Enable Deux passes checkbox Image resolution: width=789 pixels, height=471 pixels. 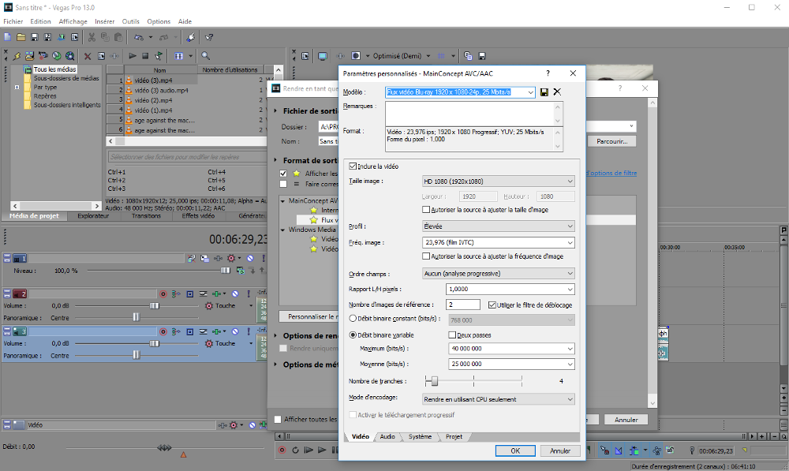452,335
